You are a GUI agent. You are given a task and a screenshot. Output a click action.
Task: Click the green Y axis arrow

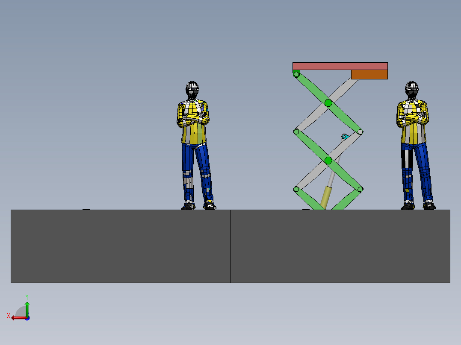[x=27, y=309]
